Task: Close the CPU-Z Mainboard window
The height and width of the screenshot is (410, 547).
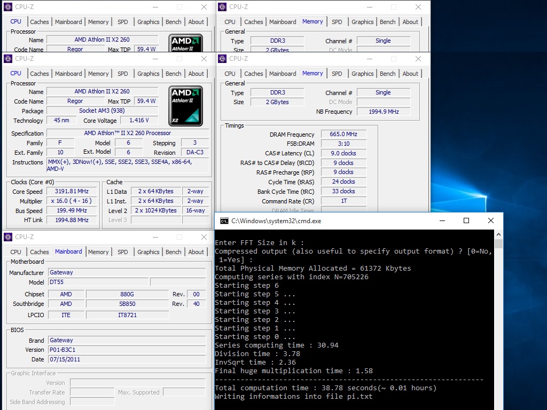Action: (x=204, y=237)
